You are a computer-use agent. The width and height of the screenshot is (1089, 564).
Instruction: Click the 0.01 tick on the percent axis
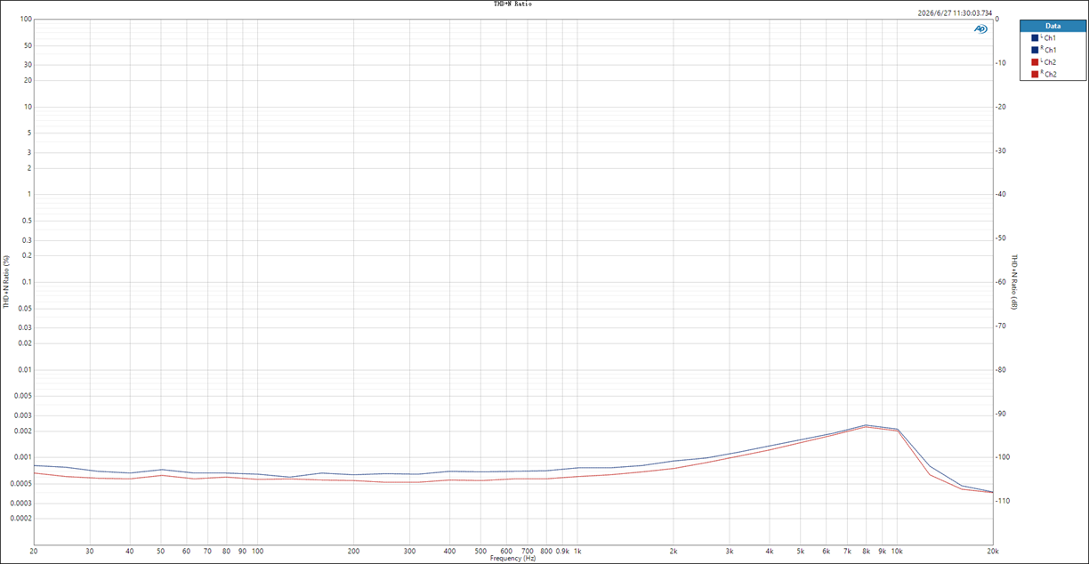click(24, 370)
